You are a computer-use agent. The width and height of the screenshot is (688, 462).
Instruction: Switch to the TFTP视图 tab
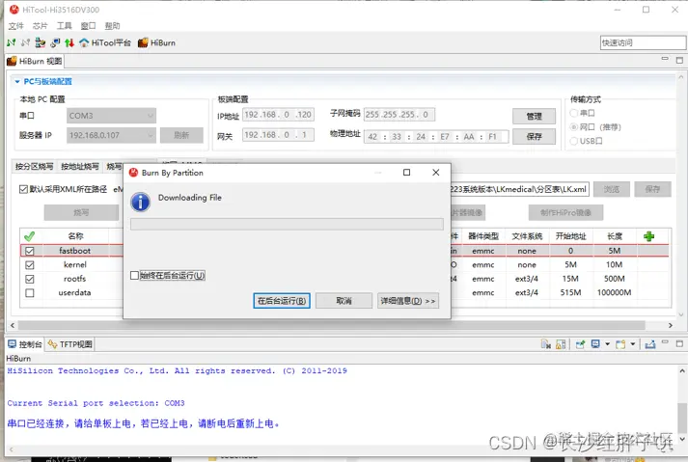click(70, 344)
